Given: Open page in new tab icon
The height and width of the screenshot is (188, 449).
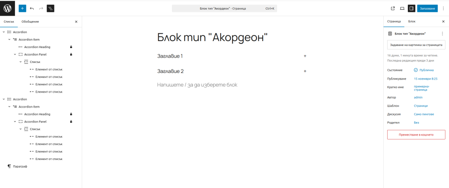Looking at the screenshot, I should pos(392,8).
